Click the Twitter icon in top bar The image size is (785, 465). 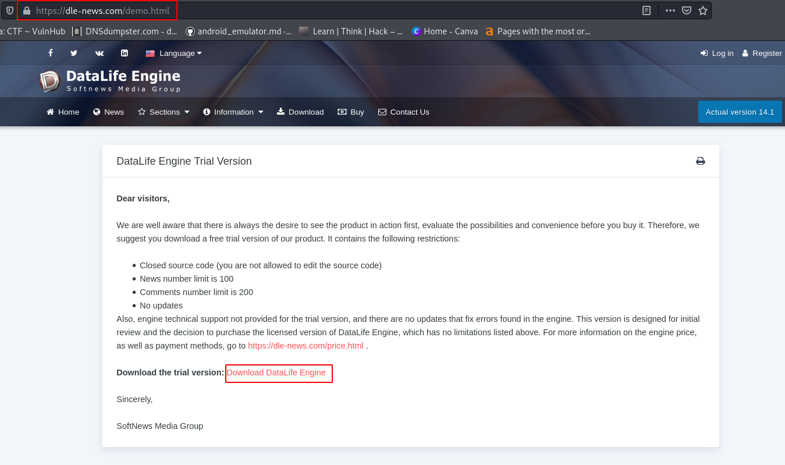[x=74, y=53]
